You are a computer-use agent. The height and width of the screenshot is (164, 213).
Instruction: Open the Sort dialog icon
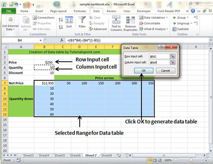[69, 20]
